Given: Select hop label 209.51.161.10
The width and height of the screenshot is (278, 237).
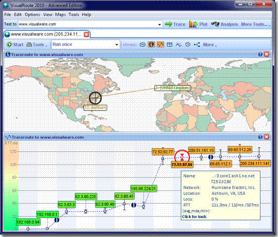Looking at the screenshot, I should point(202,151).
